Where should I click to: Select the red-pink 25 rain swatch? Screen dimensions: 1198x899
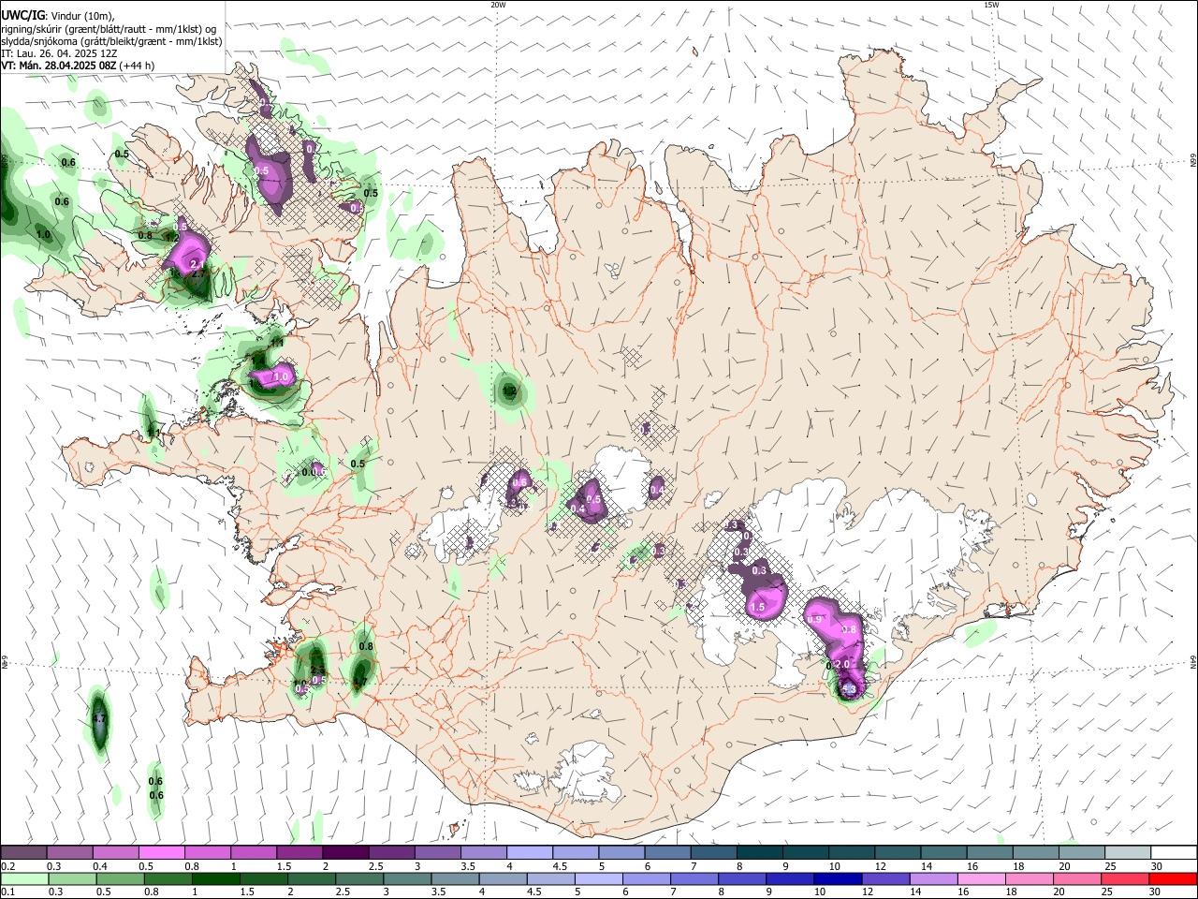[1126, 878]
